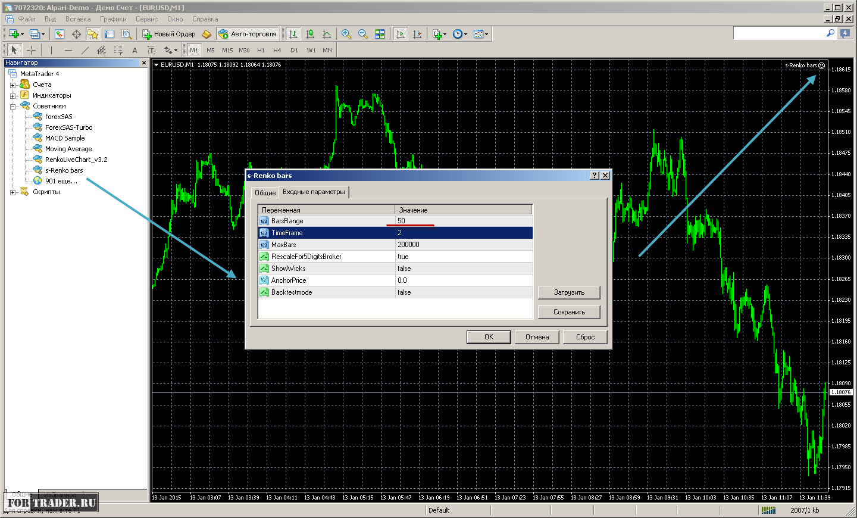Switch timeframe to D1
This screenshot has width=857, height=518.
[x=294, y=50]
